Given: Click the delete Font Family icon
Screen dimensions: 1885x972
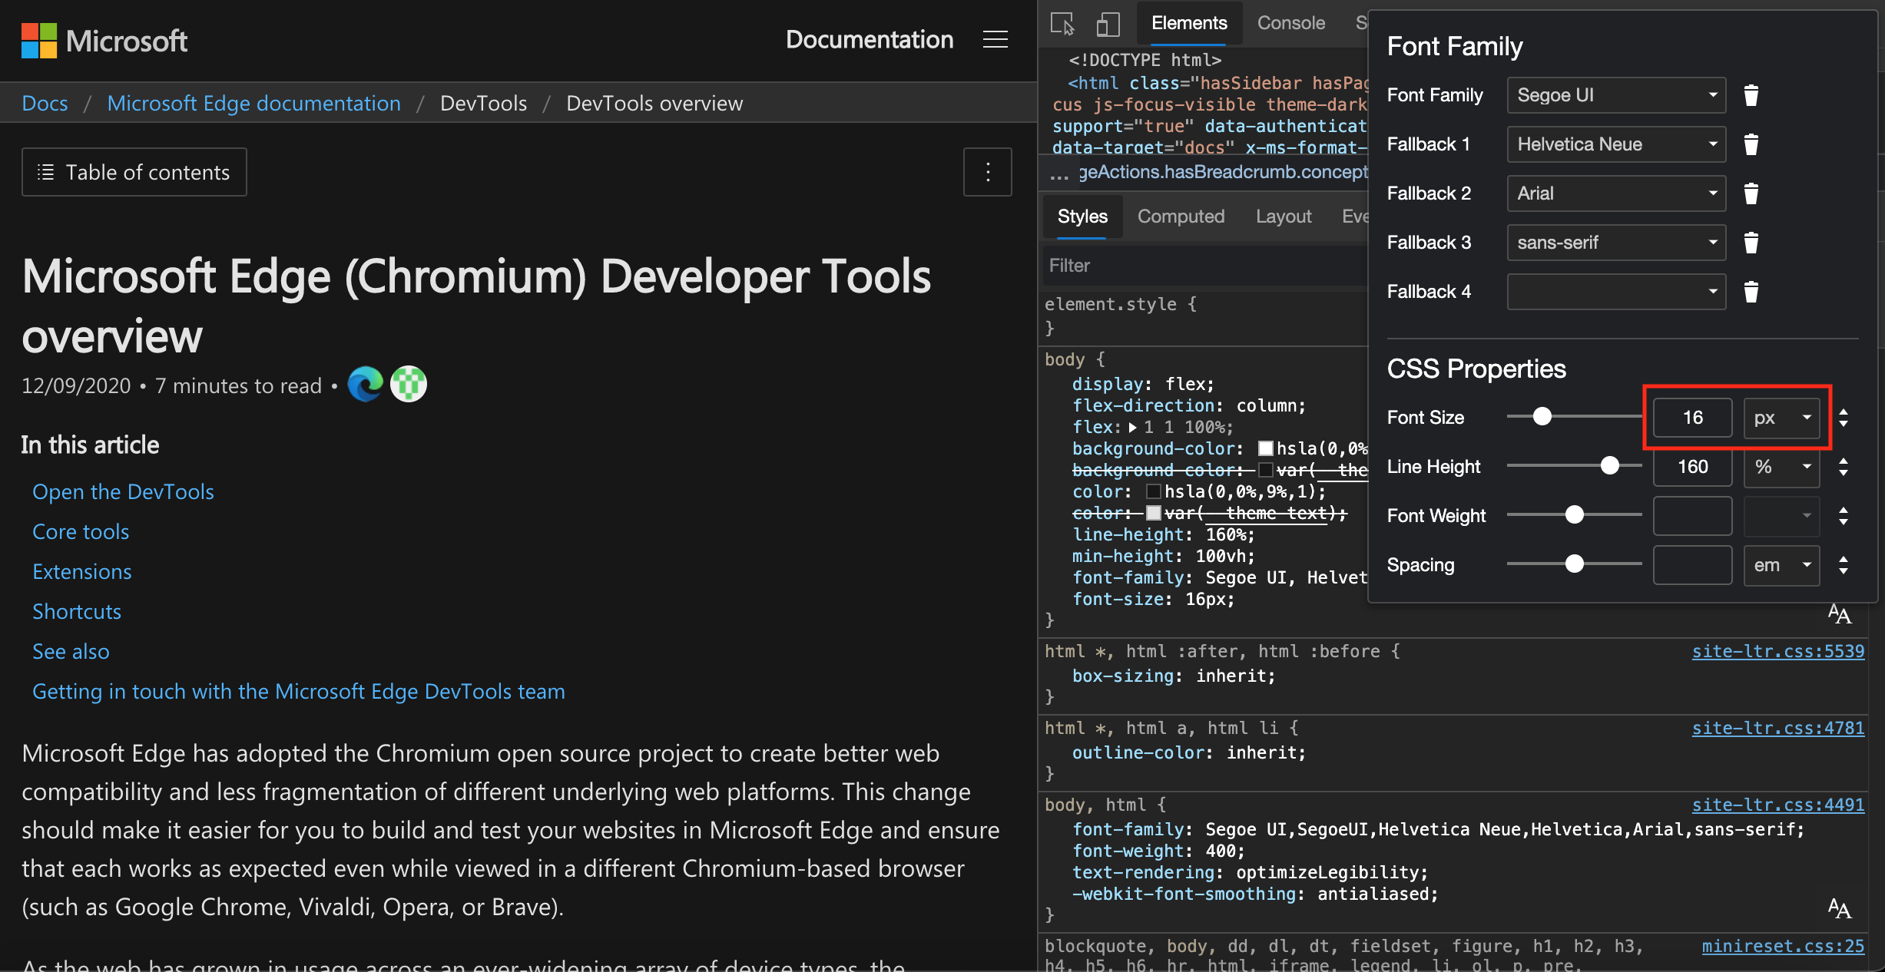Looking at the screenshot, I should 1750,94.
